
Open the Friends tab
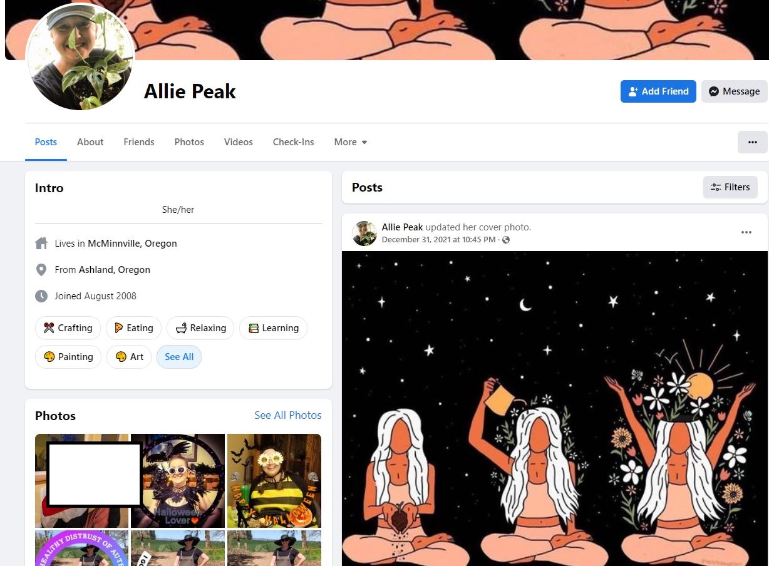[139, 142]
